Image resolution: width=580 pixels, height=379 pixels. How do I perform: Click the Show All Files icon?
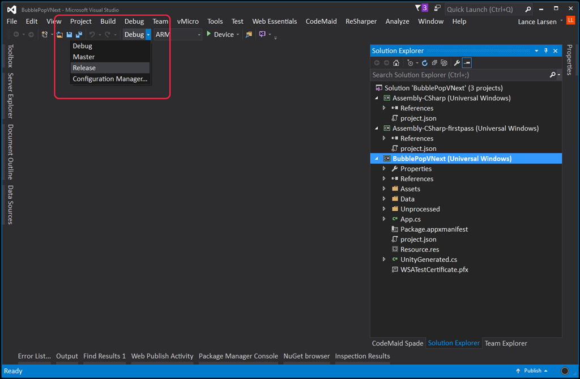click(444, 63)
